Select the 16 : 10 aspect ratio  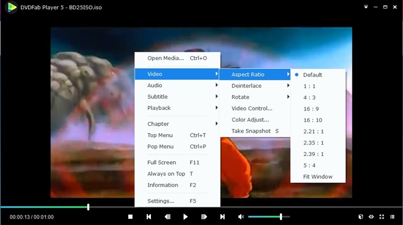tap(318, 120)
